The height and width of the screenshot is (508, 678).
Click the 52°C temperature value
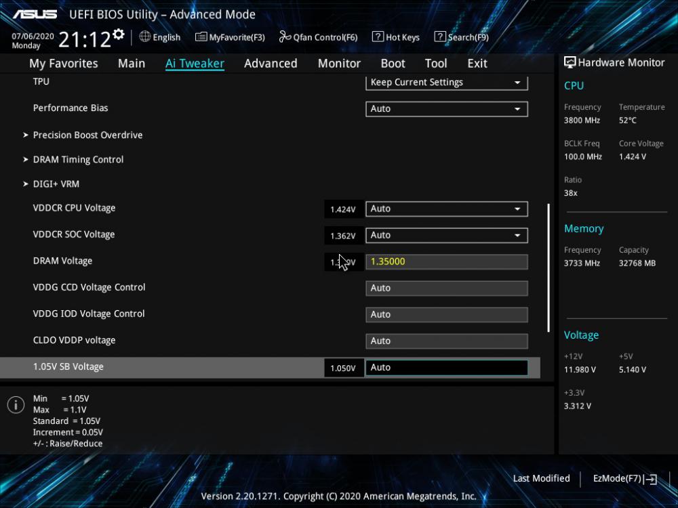point(627,121)
